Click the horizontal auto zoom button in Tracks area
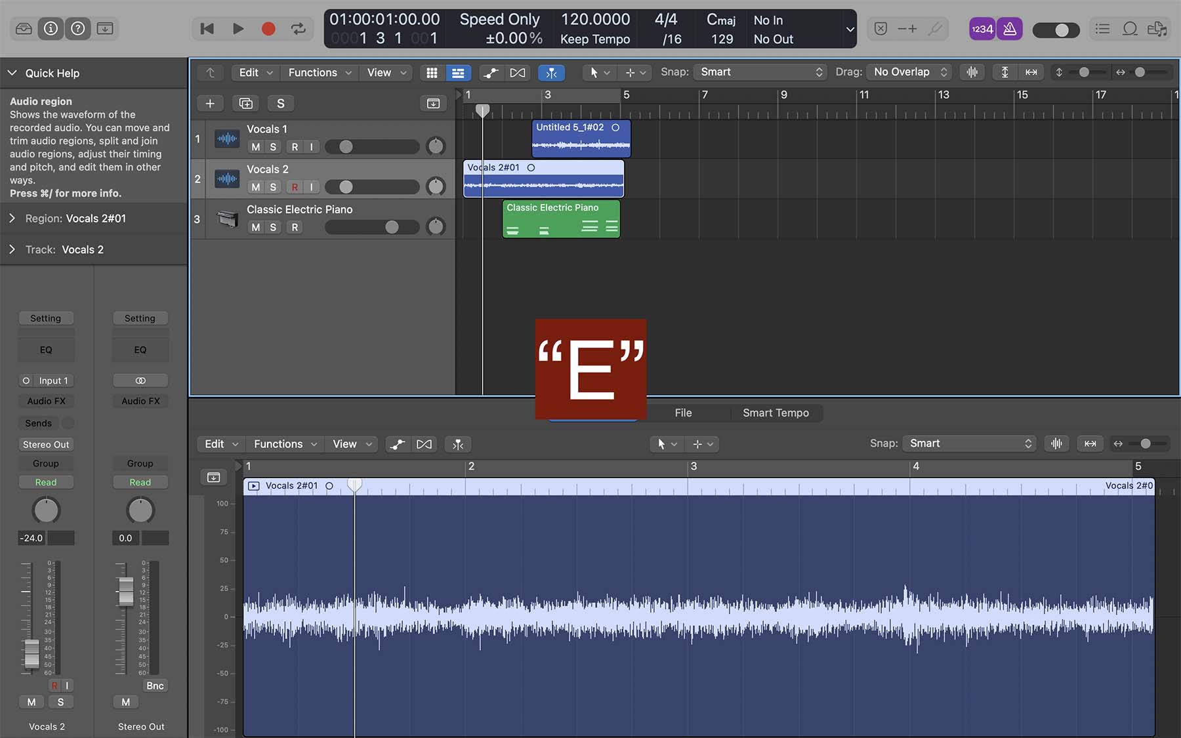1181x738 pixels. pyautogui.click(x=1031, y=72)
